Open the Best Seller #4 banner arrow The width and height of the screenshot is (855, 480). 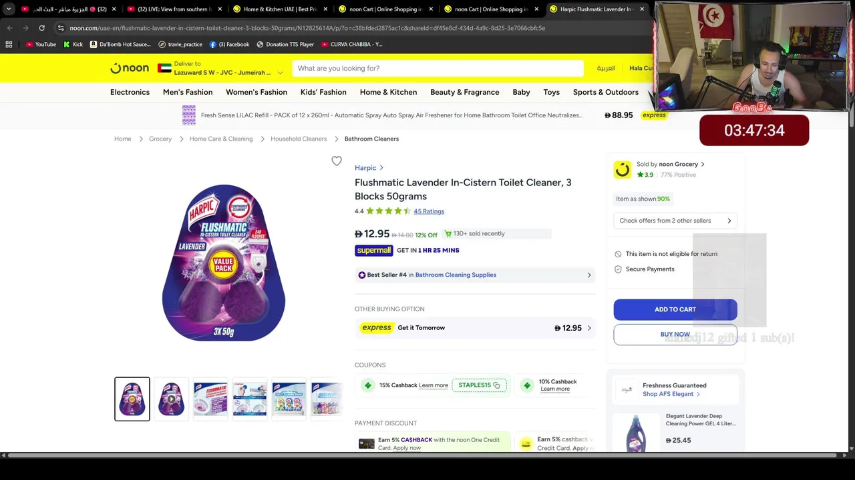click(x=589, y=275)
